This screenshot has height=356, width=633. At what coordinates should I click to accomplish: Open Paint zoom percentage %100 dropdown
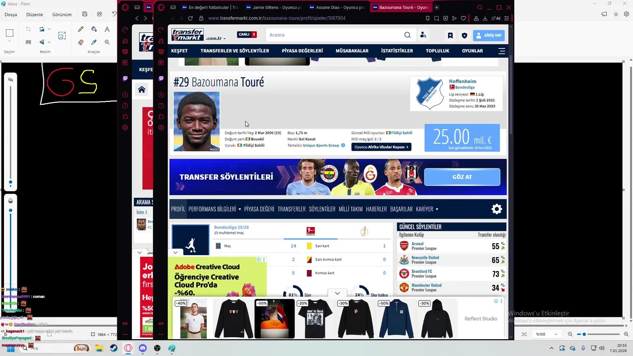pos(546,334)
